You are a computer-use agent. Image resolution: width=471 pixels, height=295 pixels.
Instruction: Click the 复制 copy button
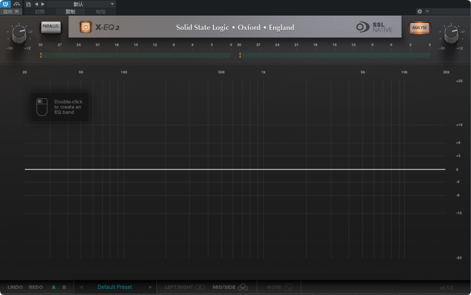tap(70, 11)
